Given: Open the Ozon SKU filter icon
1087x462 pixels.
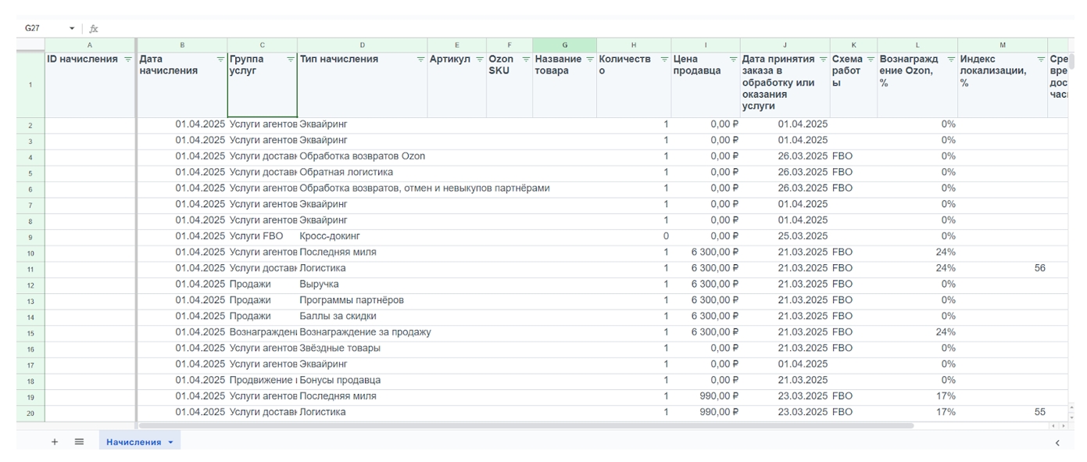Looking at the screenshot, I should tap(526, 59).
